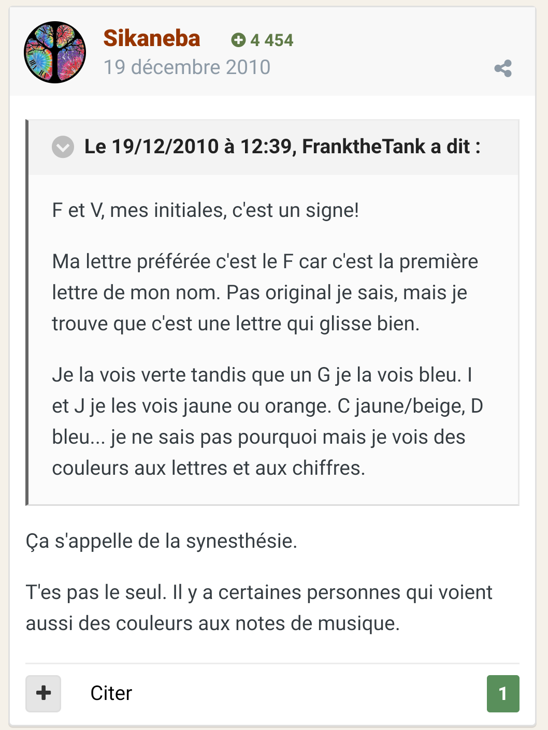Click the quoted paragraph starting Ma lettre préférée
This screenshot has width=548, height=730.
(265, 293)
